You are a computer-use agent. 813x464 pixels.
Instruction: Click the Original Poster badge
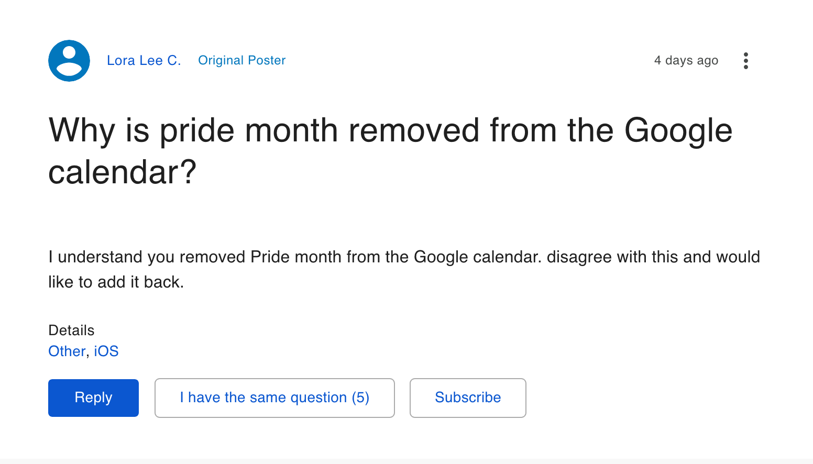242,60
